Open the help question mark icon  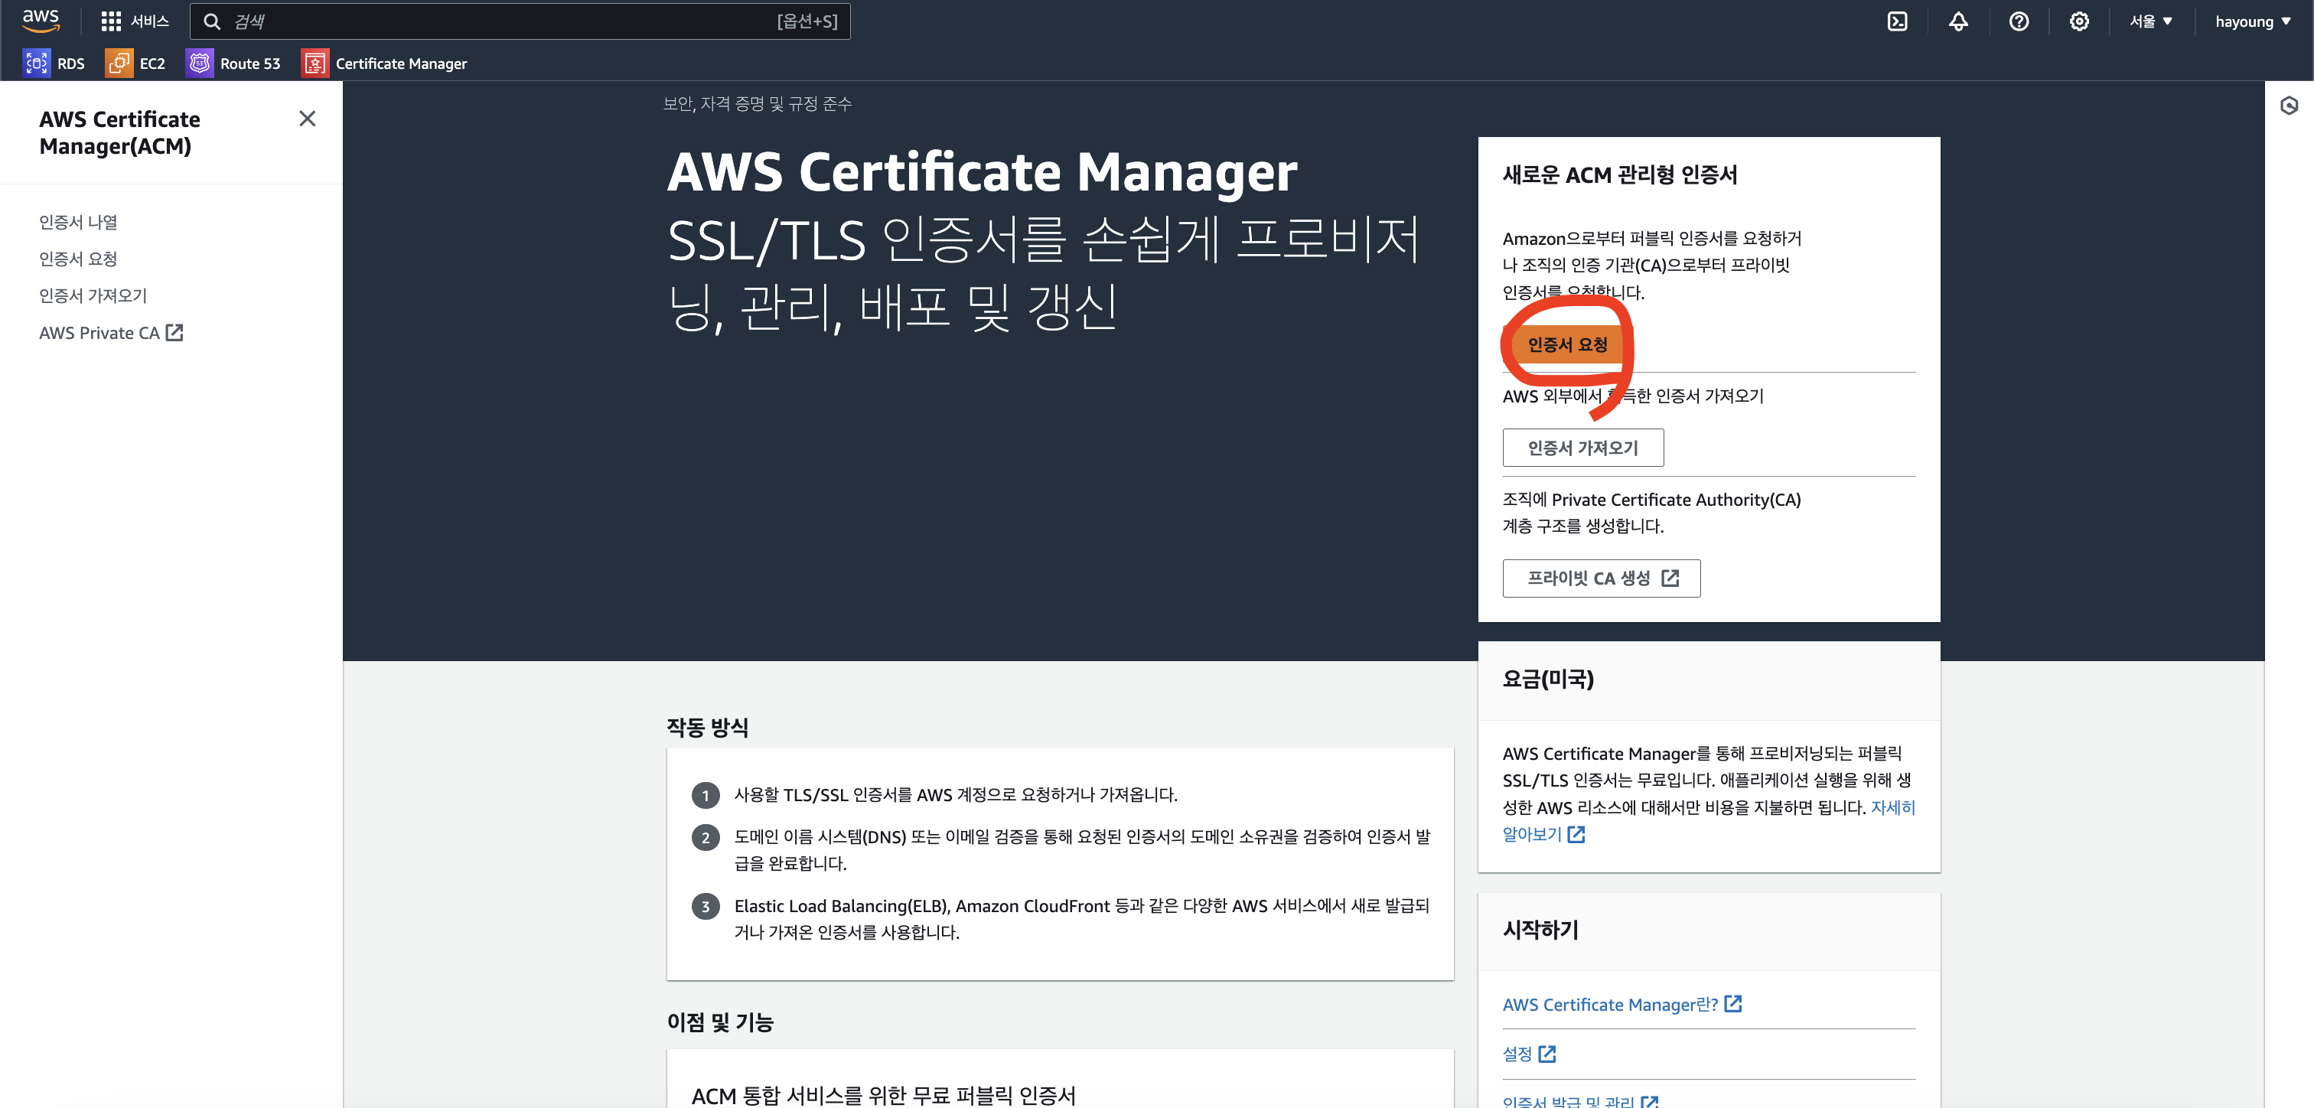tap(2018, 21)
